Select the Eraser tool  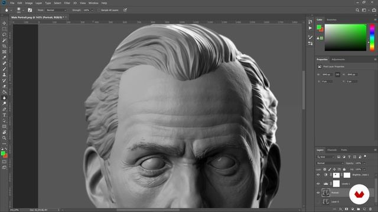[x=4, y=87]
